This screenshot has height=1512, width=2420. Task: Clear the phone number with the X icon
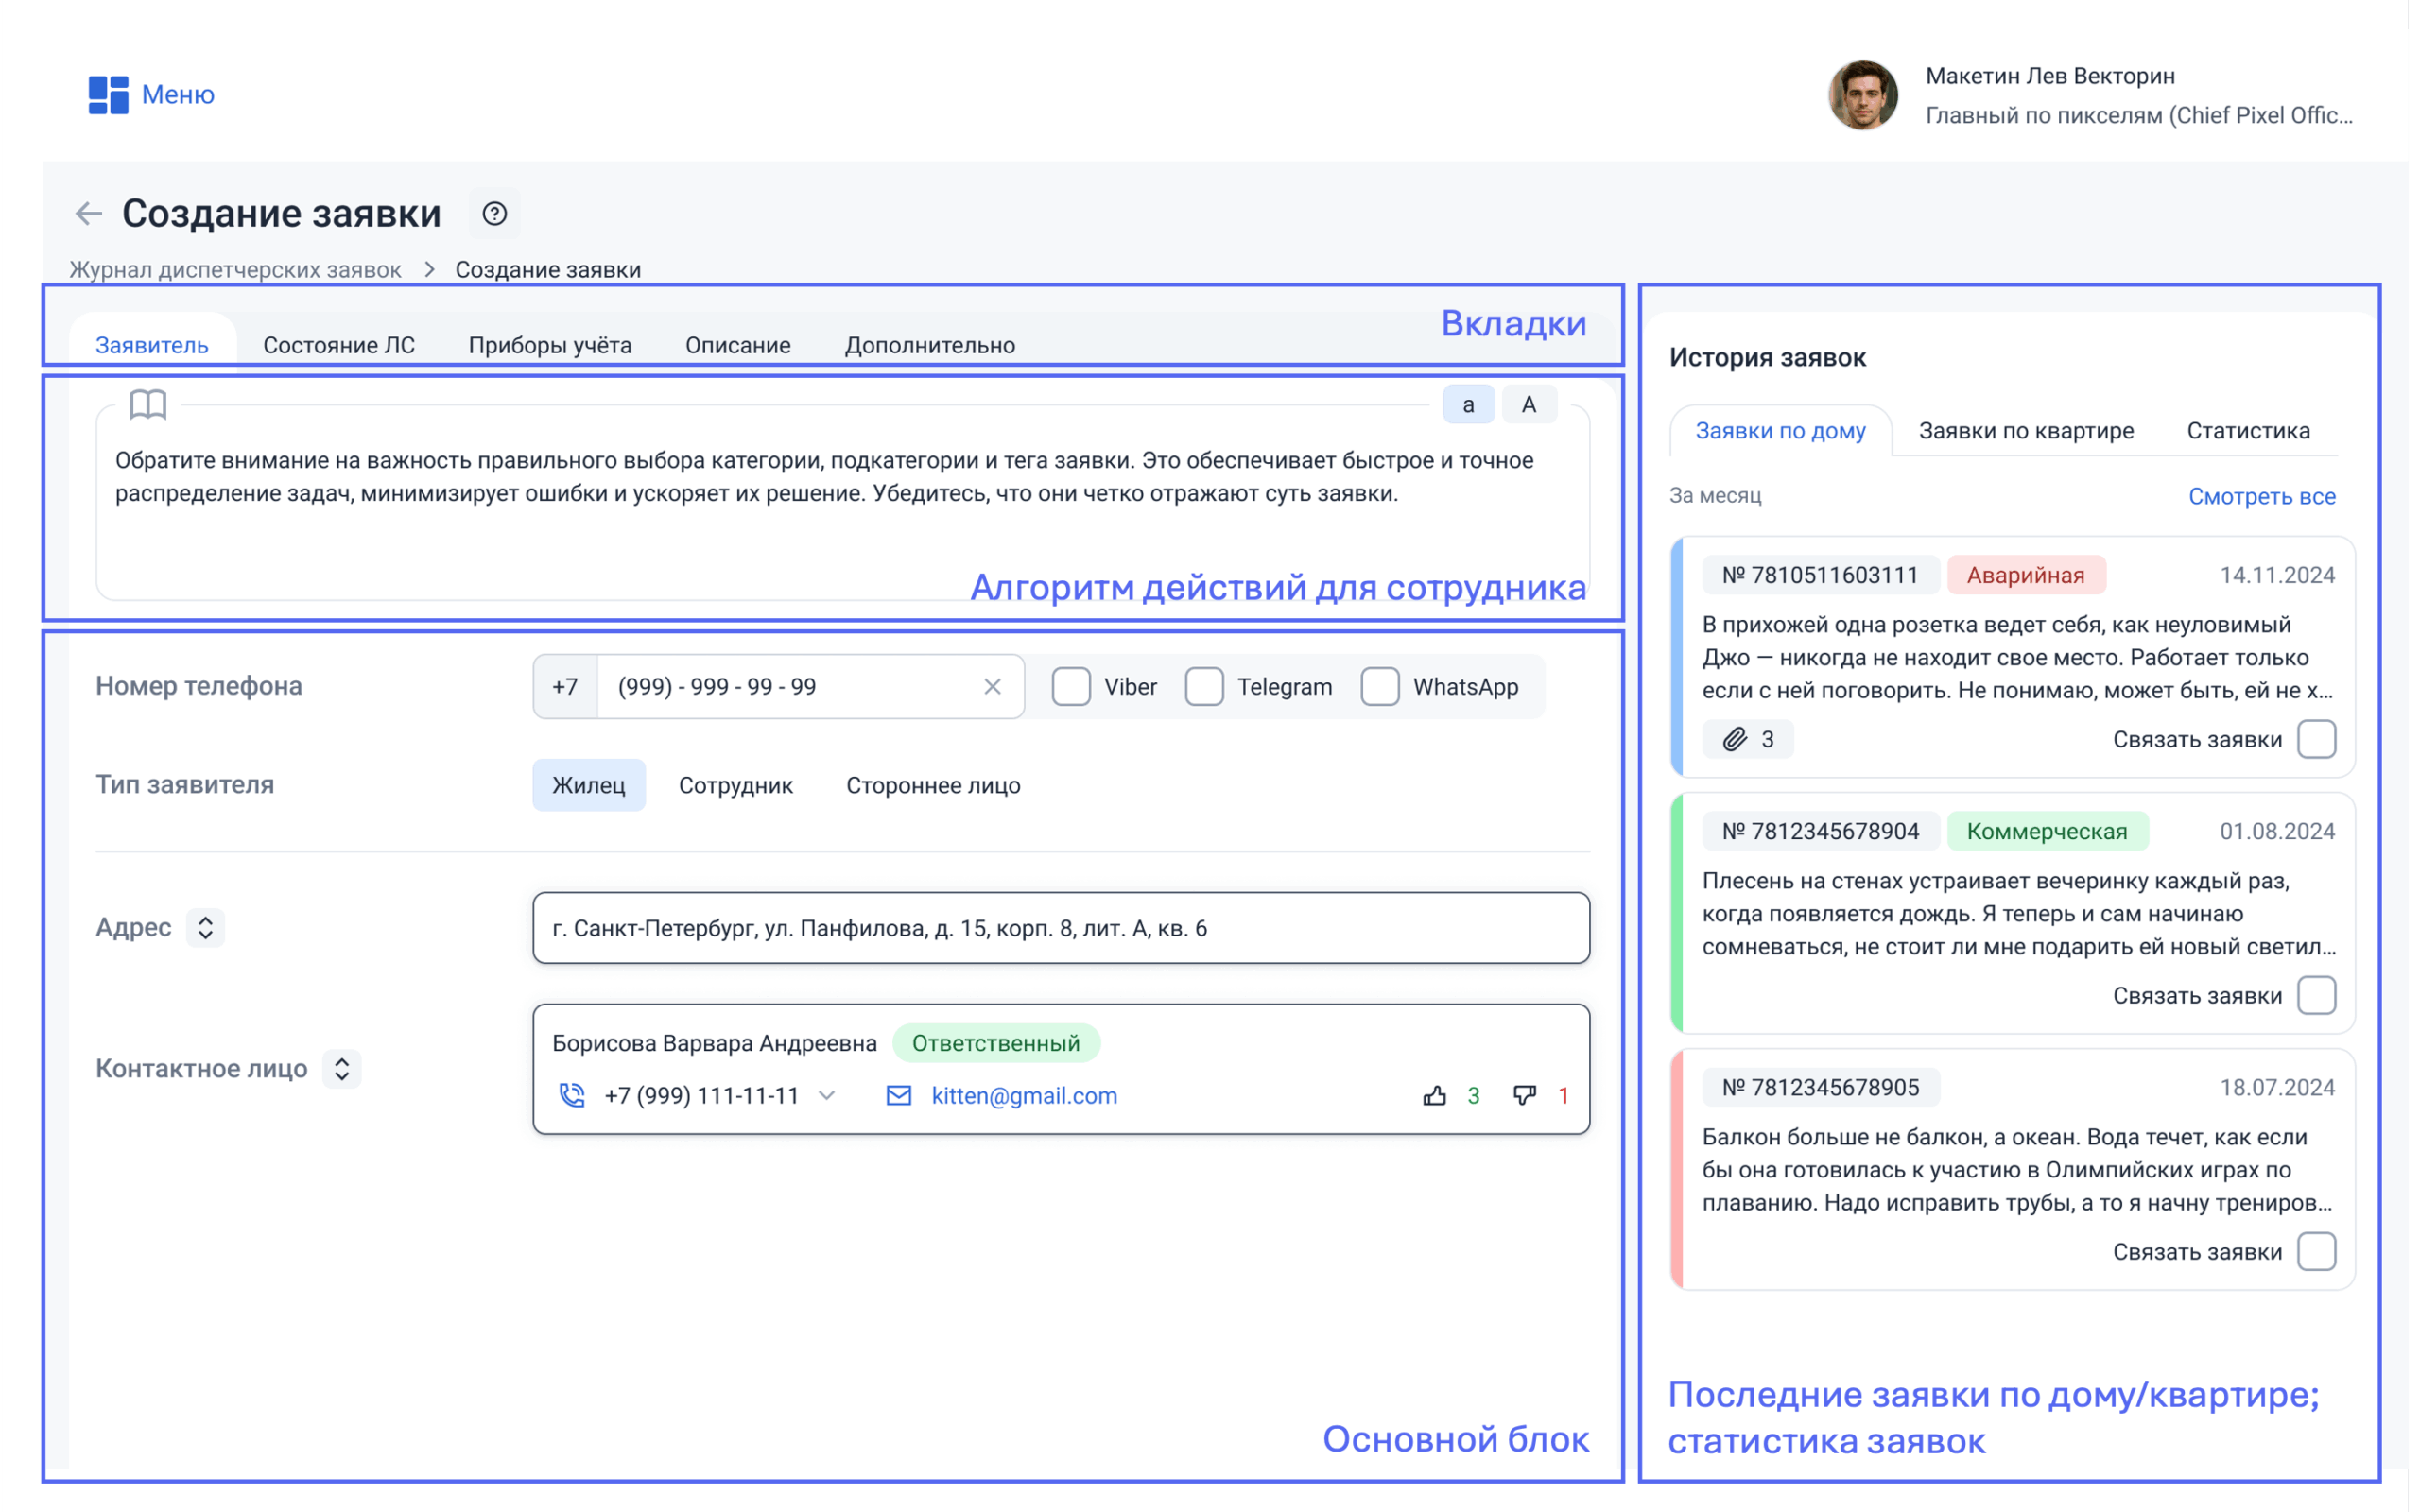(992, 687)
